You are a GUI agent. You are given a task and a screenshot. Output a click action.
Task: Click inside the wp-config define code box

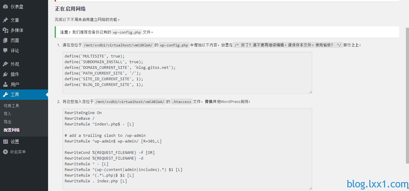[x=187, y=73]
